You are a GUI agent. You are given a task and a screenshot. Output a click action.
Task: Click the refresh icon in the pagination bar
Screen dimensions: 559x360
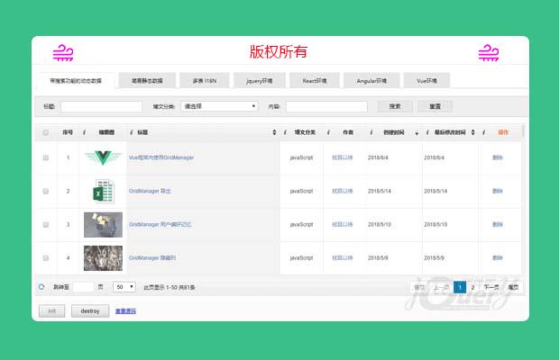pyautogui.click(x=41, y=287)
